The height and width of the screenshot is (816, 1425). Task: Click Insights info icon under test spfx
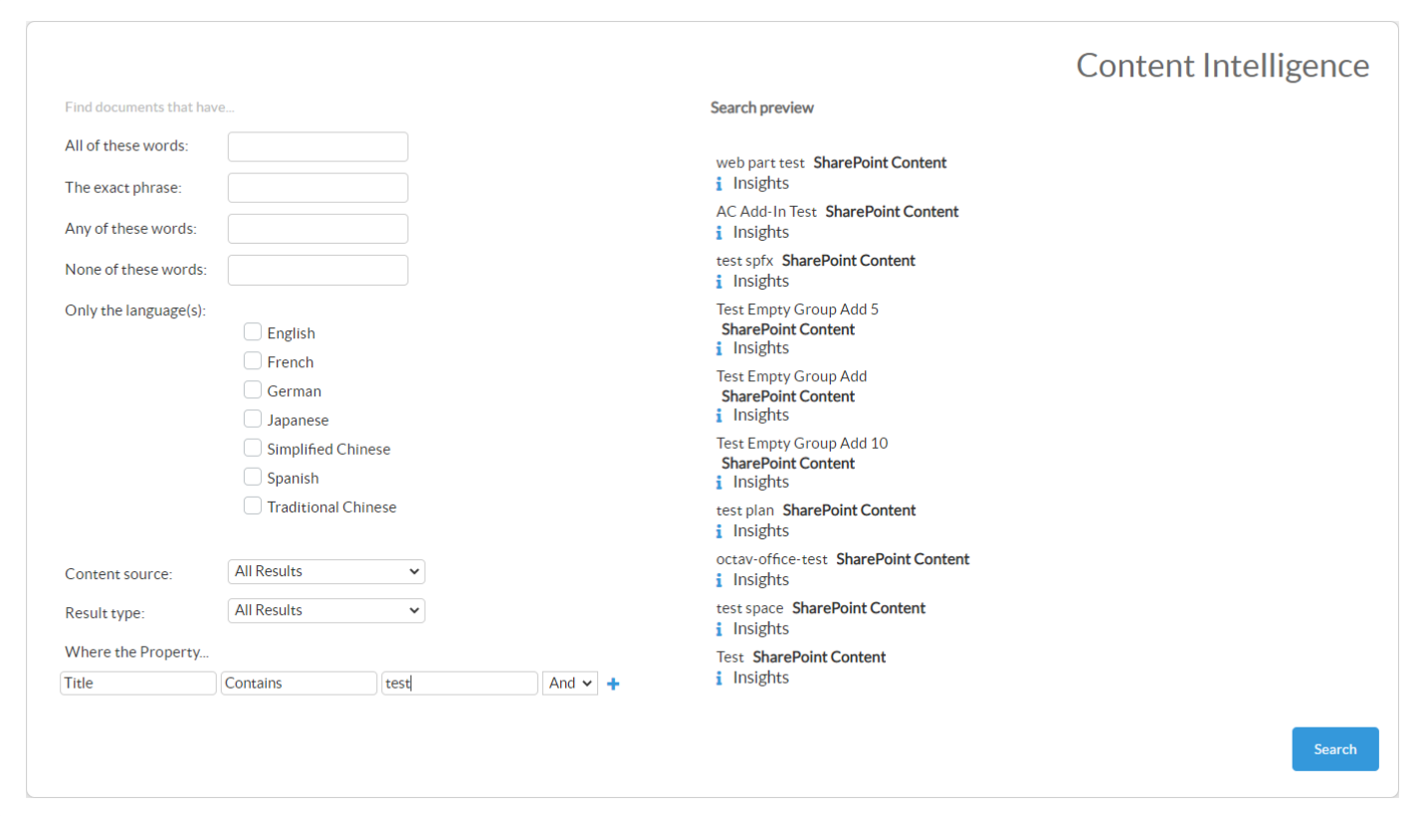(719, 281)
